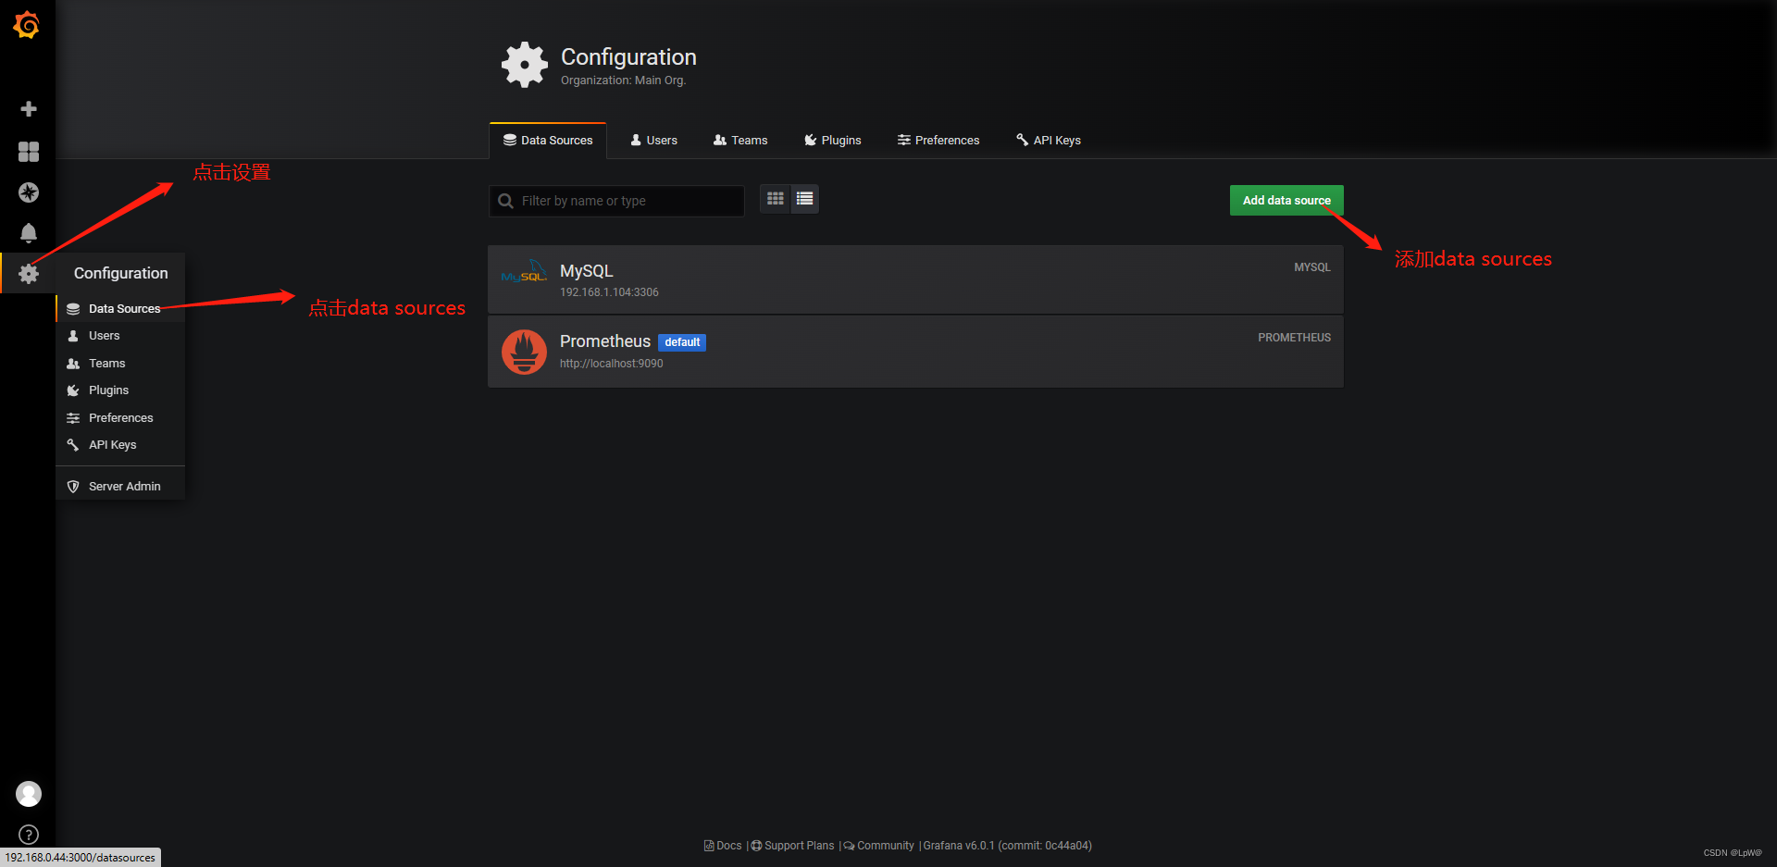The height and width of the screenshot is (867, 1777).
Task: Switch to the Plugins tab
Action: click(x=833, y=141)
